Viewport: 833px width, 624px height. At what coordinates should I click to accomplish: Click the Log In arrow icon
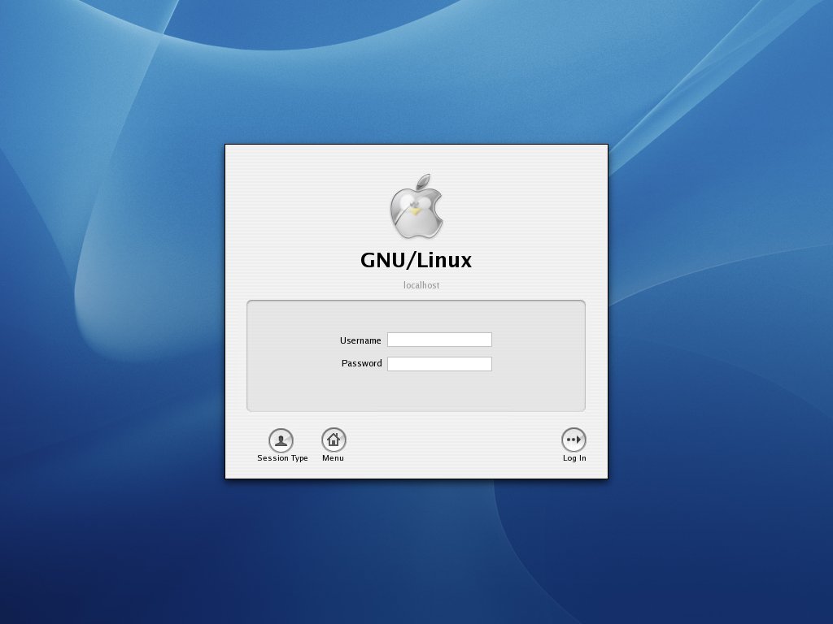point(574,440)
